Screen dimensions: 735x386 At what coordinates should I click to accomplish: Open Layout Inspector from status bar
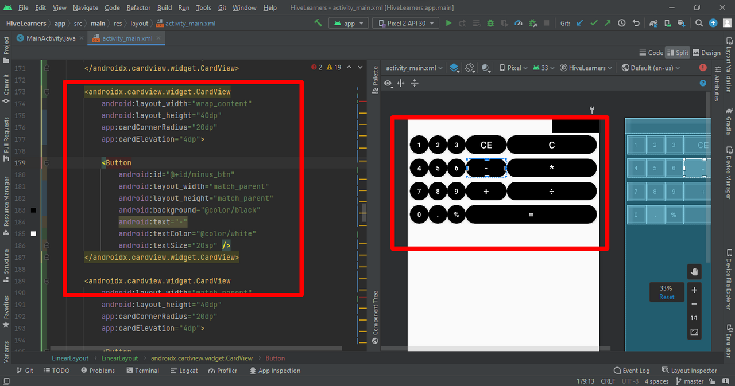[690, 371]
